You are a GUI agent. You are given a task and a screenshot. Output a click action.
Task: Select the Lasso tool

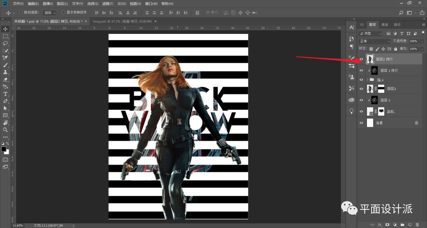point(6,43)
